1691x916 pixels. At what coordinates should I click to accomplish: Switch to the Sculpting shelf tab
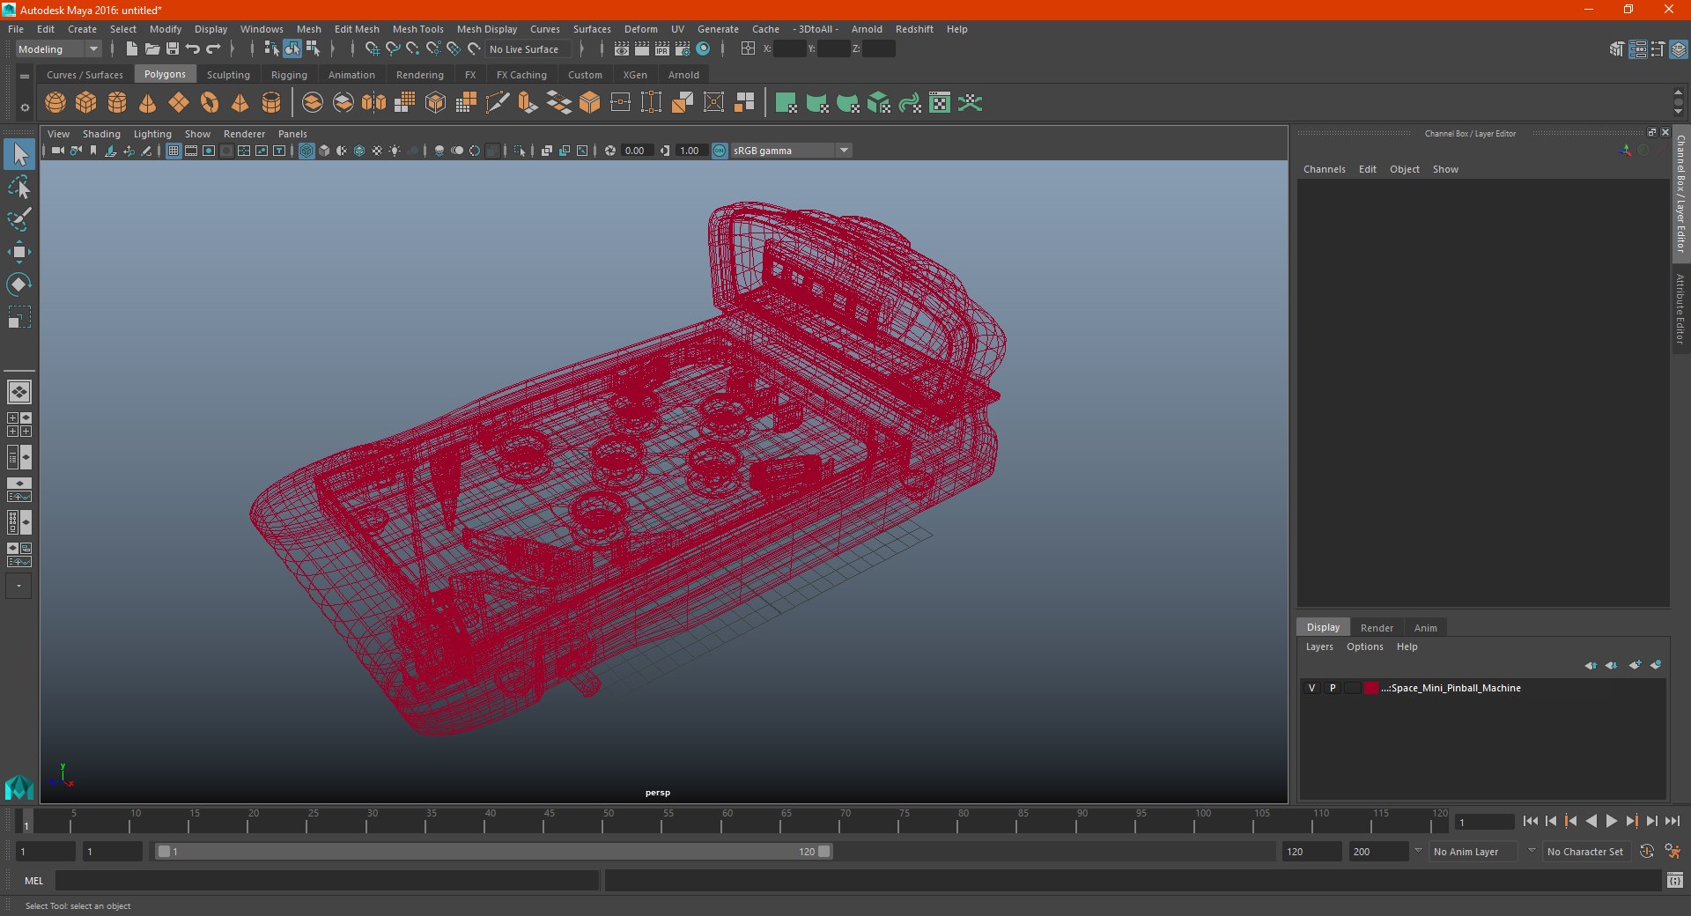(x=228, y=75)
